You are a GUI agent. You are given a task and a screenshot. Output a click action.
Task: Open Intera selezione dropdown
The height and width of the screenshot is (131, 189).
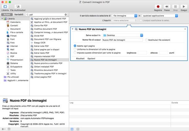125,20
